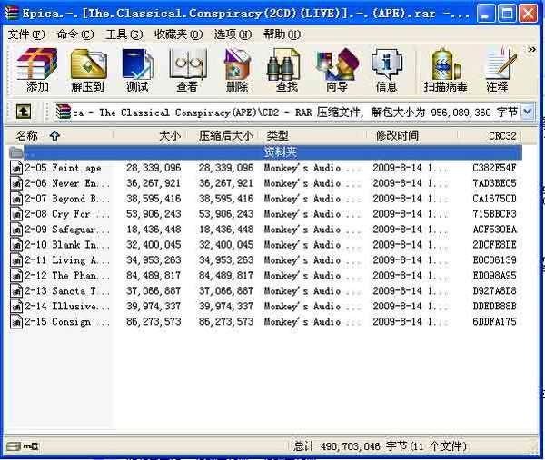Select file 2-11 Living A...
This screenshot has width=545, height=460.
[265, 260]
